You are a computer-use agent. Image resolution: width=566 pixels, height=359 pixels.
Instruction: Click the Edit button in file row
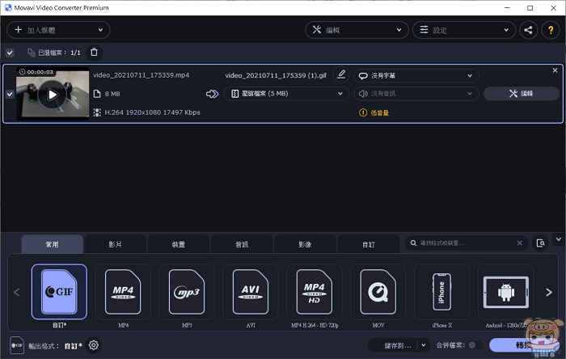coord(522,94)
